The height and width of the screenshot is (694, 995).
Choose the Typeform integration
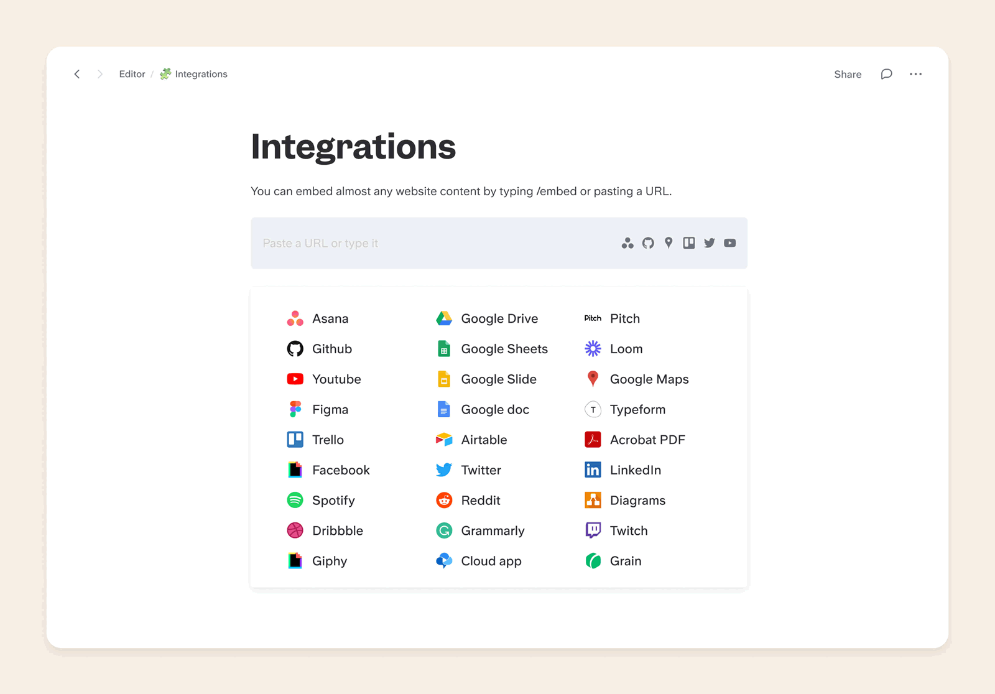625,409
